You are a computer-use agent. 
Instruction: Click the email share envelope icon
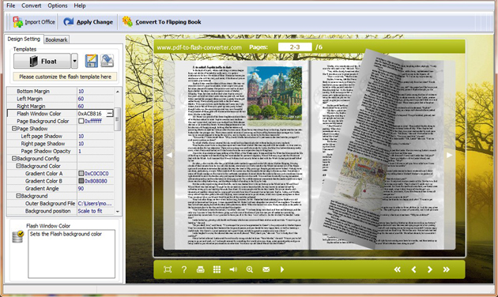(266, 269)
